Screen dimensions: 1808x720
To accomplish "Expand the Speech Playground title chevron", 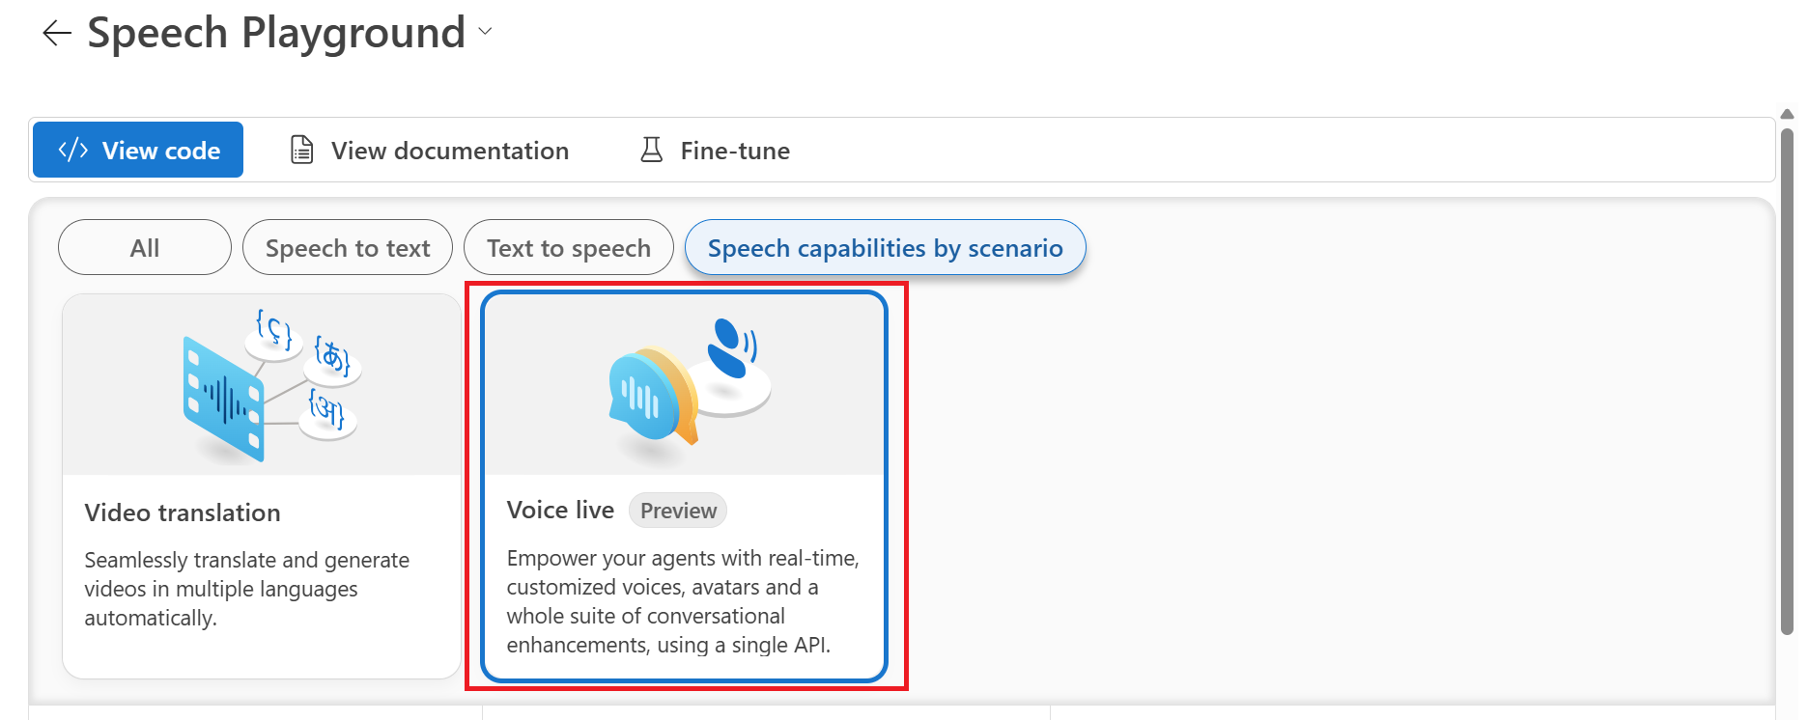I will (x=485, y=32).
